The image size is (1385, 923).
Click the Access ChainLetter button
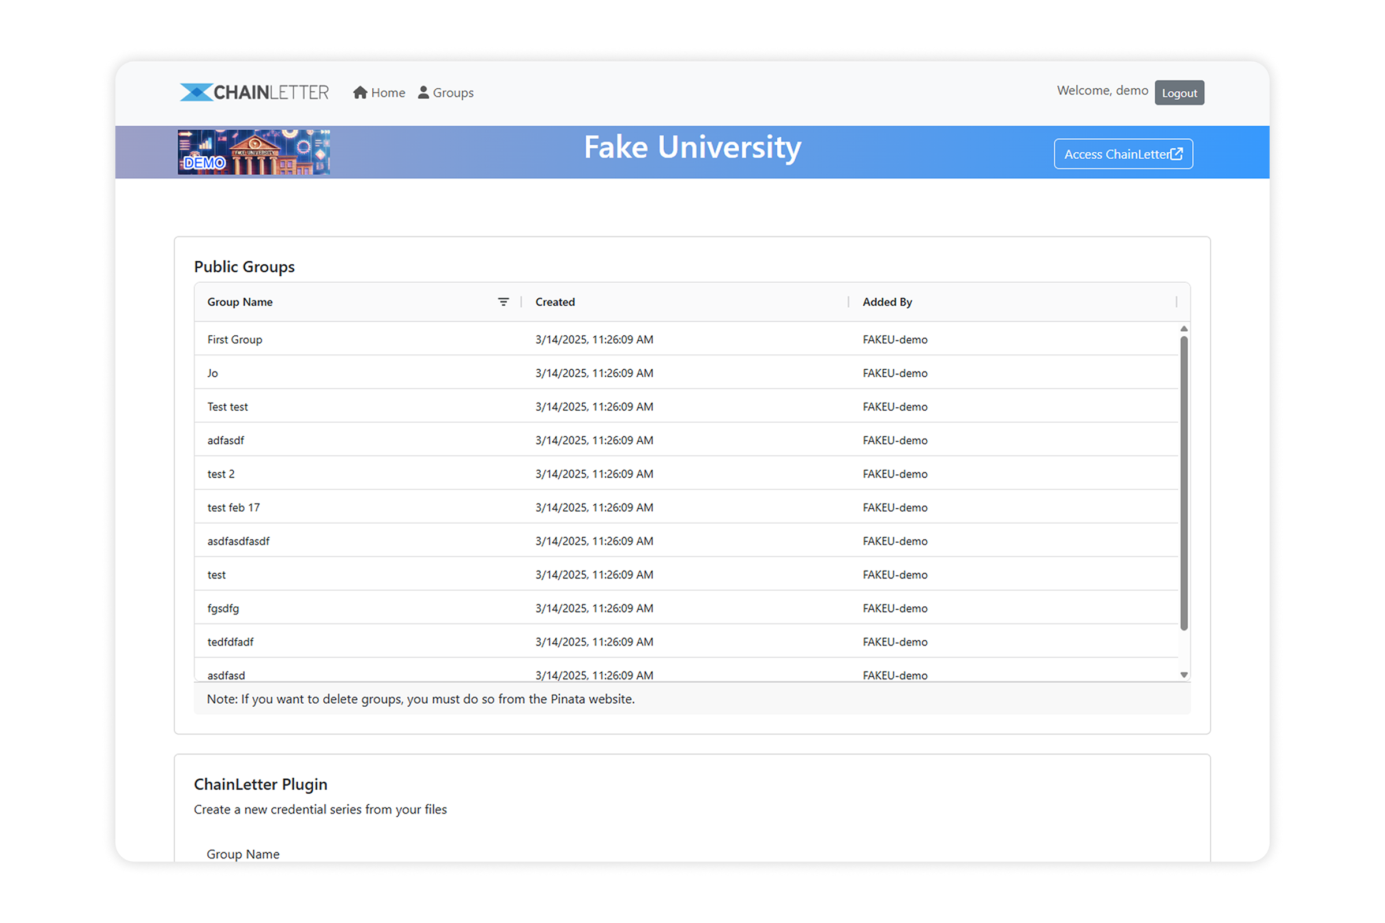1124,153
